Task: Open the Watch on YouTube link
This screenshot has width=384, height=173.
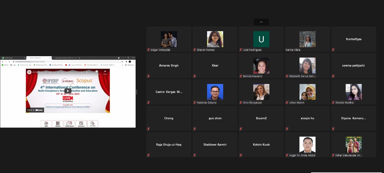Action: pos(35,110)
